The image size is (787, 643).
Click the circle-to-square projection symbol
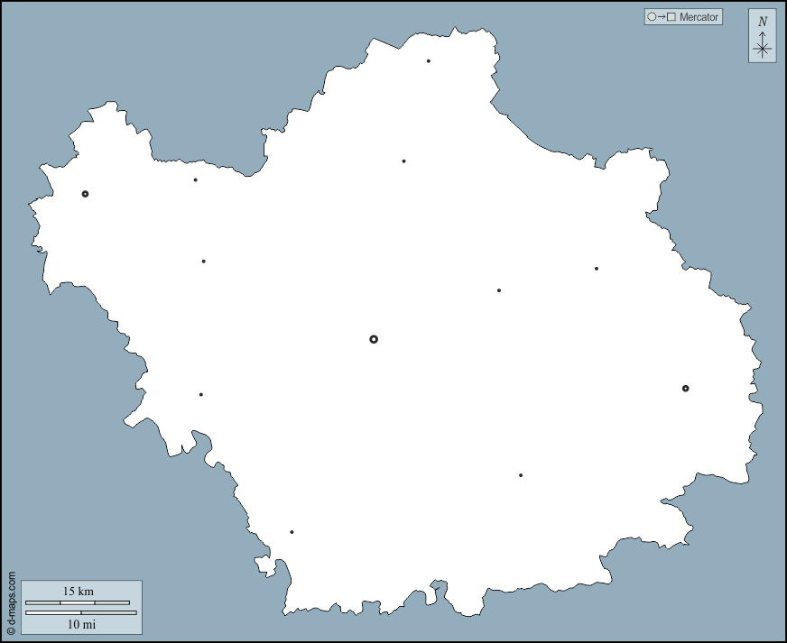tap(661, 17)
